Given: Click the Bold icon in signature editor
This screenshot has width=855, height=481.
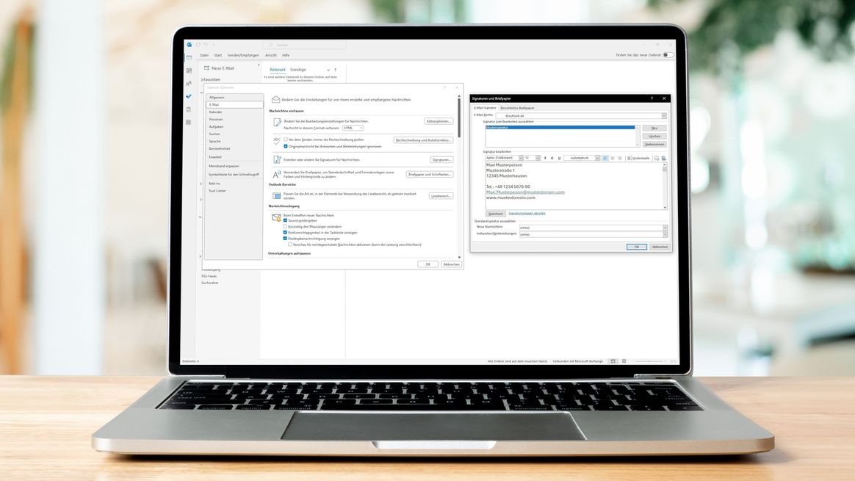Looking at the screenshot, I should 545,158.
